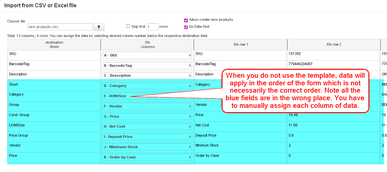Expand the F - Vendor dropdown
Image resolution: width=387 pixels, height=172 pixels.
(x=147, y=106)
